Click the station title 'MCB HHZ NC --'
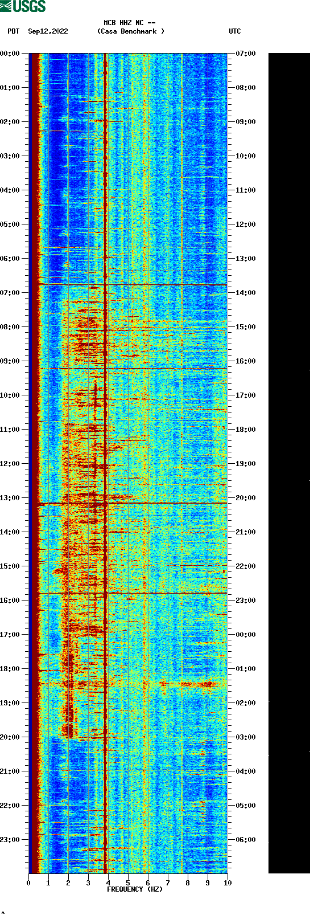314x919 pixels. 130,23
